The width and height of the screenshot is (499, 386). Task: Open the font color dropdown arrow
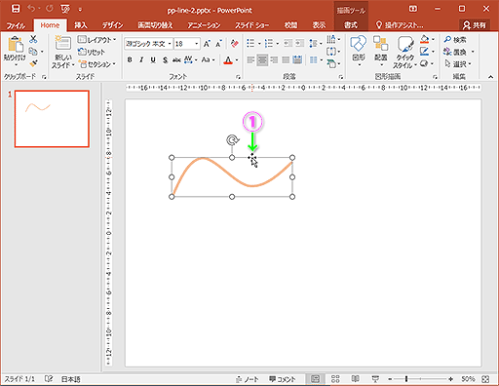pos(237,60)
